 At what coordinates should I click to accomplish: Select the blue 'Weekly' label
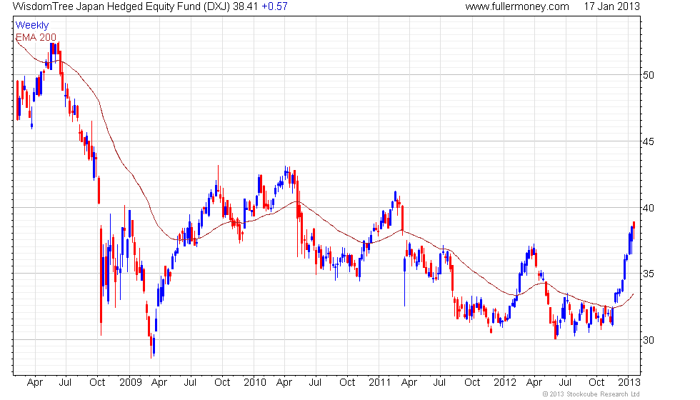31,26
